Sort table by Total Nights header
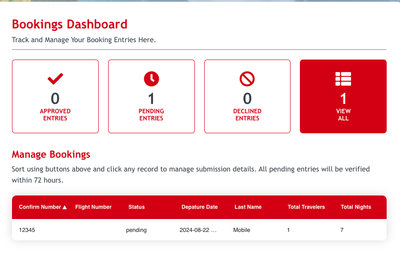This screenshot has height=275, width=400. pyautogui.click(x=356, y=207)
